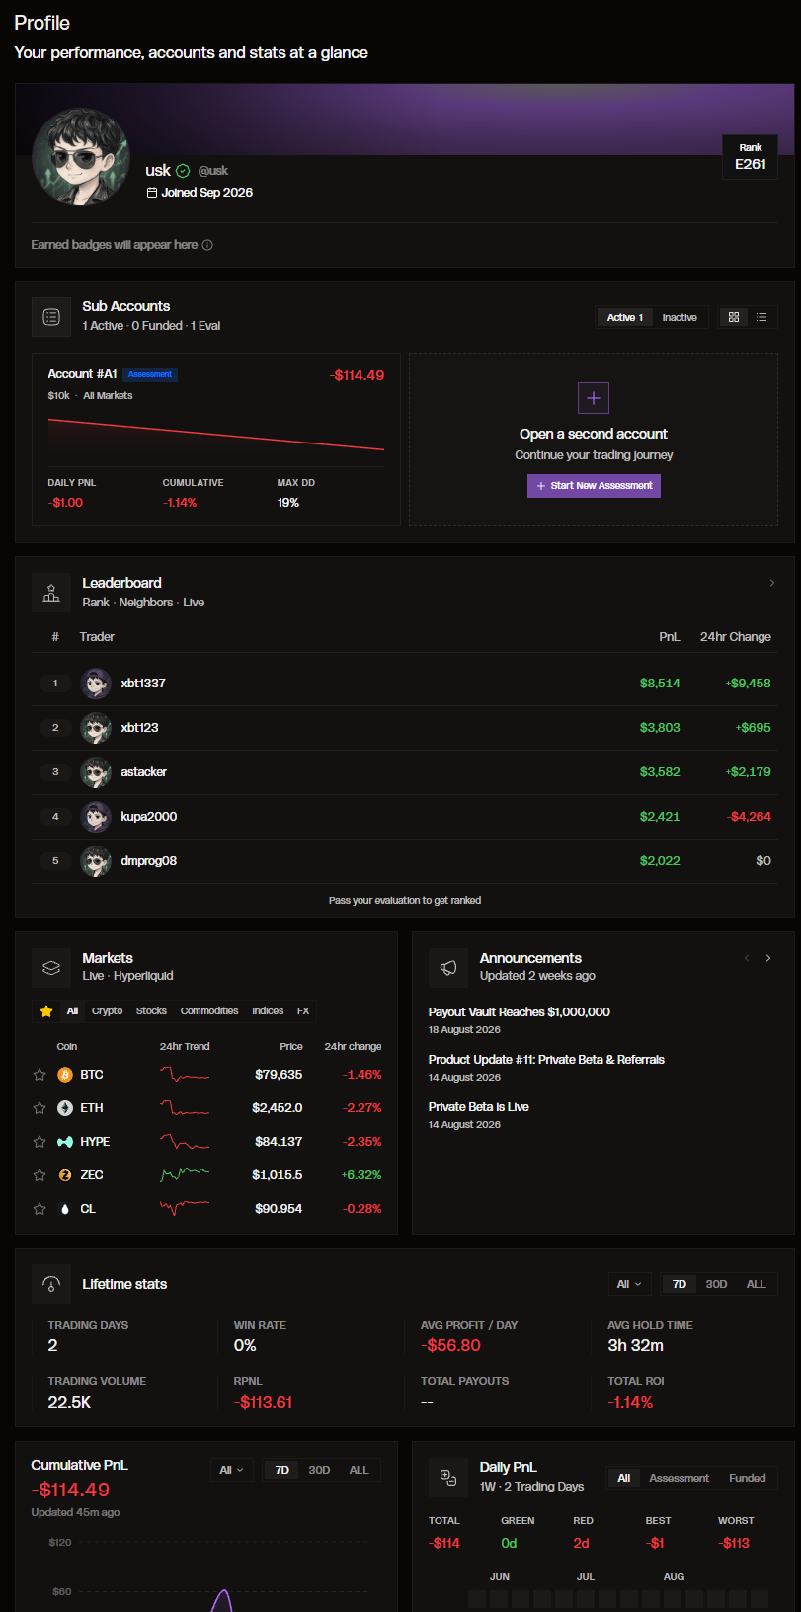Select Funded tab in Daily PnL

748,1478
